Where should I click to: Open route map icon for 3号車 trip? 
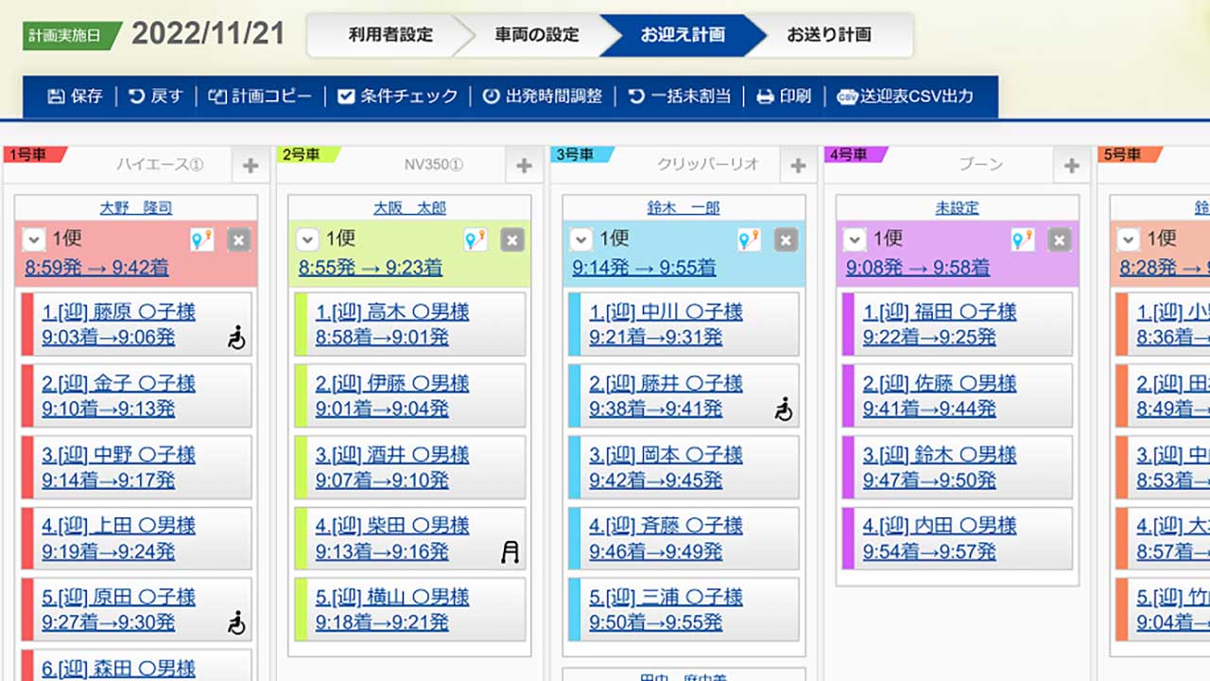point(750,239)
